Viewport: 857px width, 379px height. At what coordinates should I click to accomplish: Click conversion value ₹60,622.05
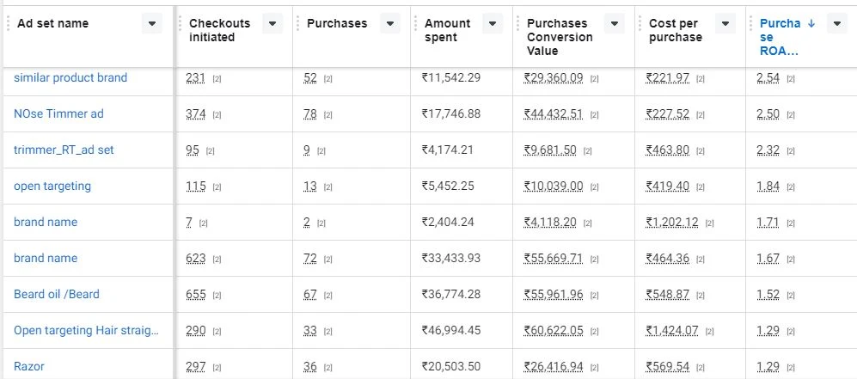(553, 330)
